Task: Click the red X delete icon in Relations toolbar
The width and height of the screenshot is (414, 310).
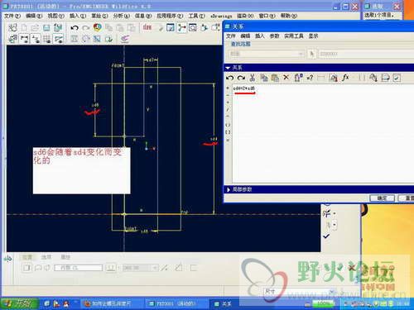Action: click(x=286, y=78)
